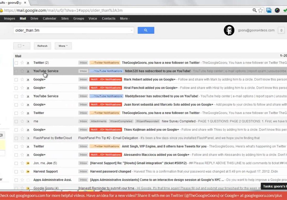287x200 pixels.
Task: Open Drive in the Google bar
Action: click(35, 18)
